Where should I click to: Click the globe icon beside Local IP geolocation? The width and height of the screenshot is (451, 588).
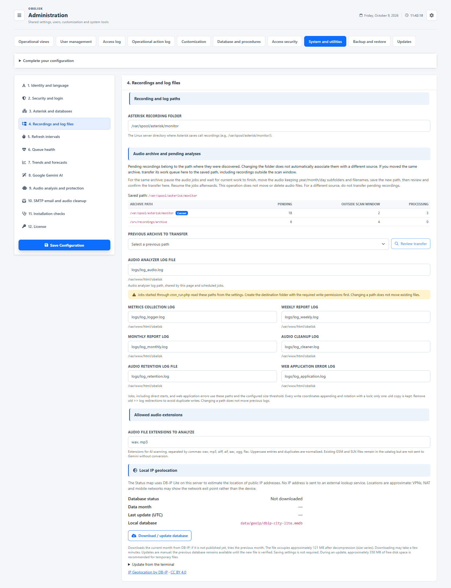pos(135,470)
